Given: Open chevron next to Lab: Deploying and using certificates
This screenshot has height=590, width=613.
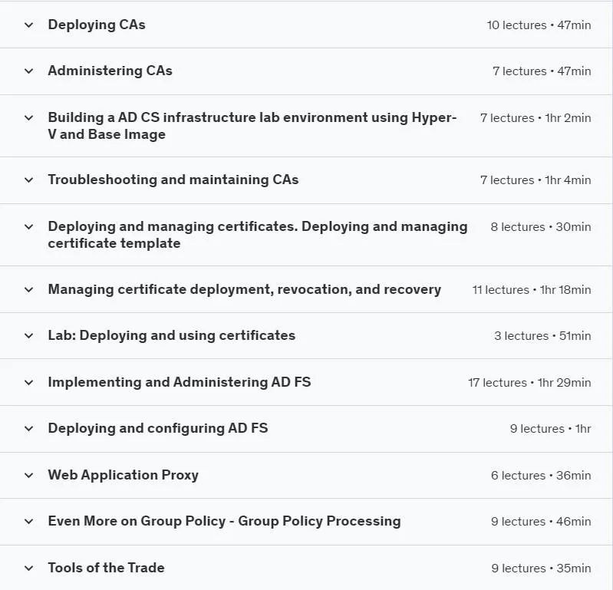Looking at the screenshot, I should coord(28,336).
